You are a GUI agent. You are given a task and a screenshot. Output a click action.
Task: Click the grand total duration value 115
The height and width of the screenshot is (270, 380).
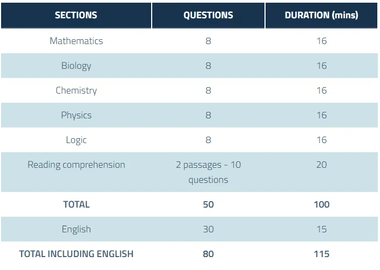point(321,254)
